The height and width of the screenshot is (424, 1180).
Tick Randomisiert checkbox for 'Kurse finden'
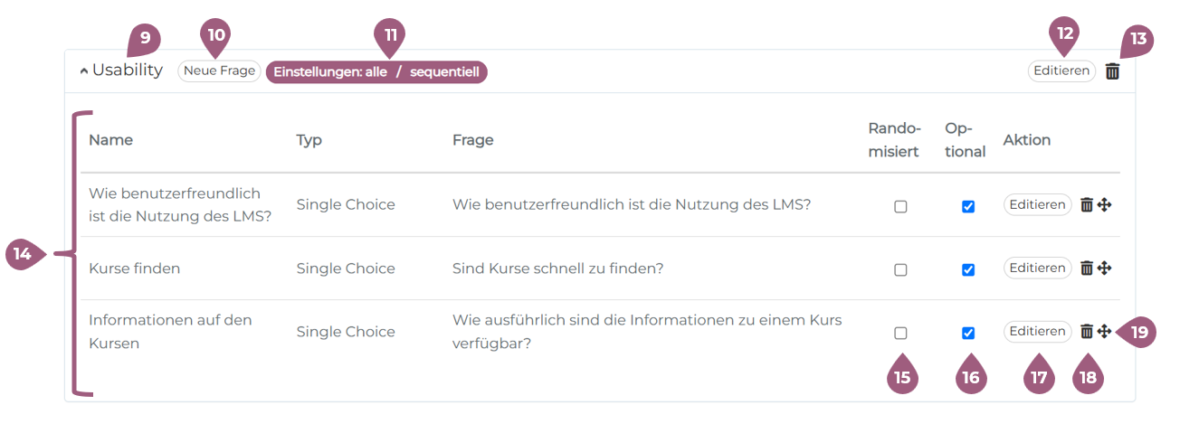[900, 269]
